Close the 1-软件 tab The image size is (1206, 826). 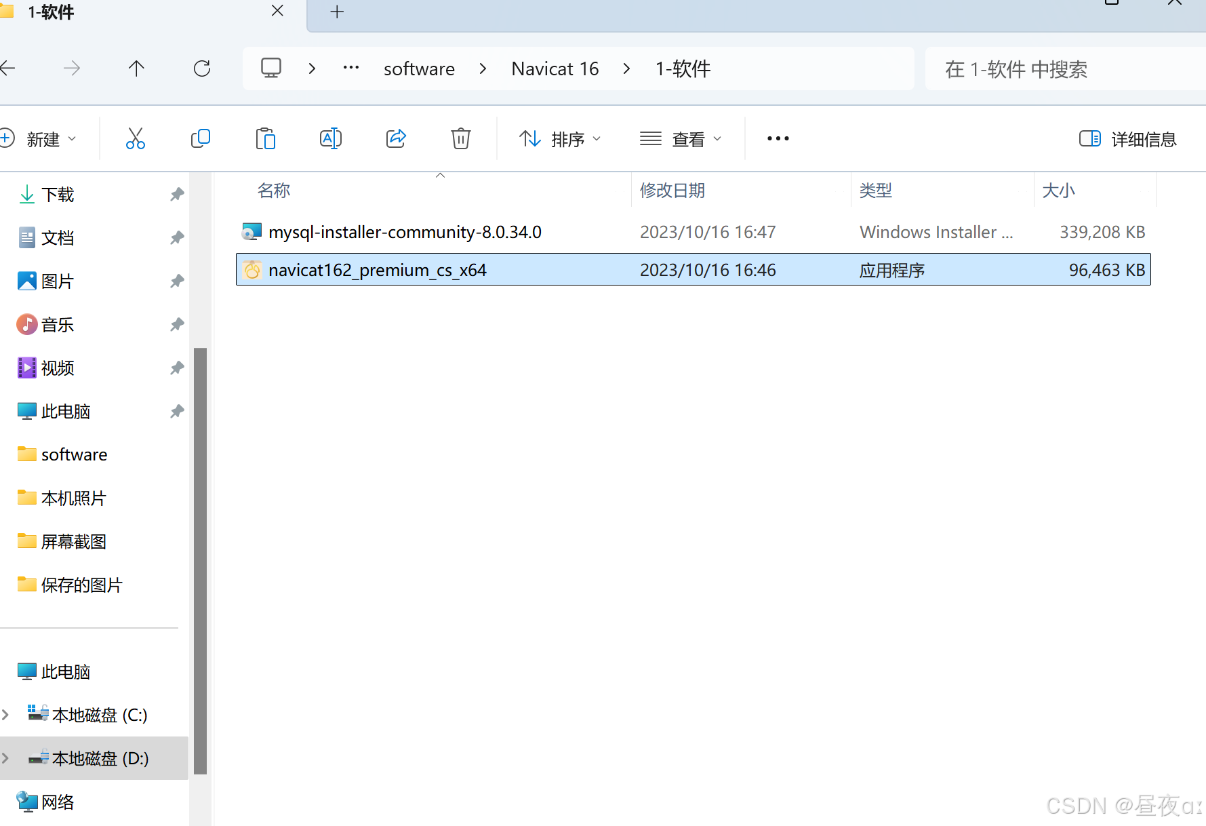coord(277,11)
